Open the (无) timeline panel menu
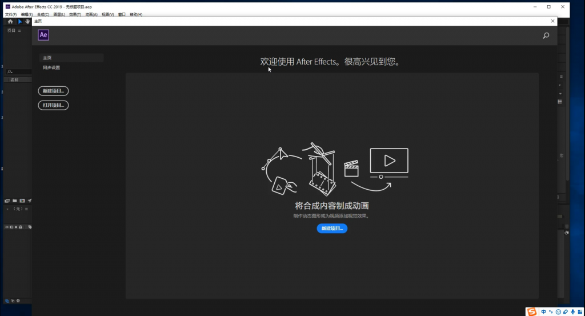The width and height of the screenshot is (585, 316). [x=26, y=209]
